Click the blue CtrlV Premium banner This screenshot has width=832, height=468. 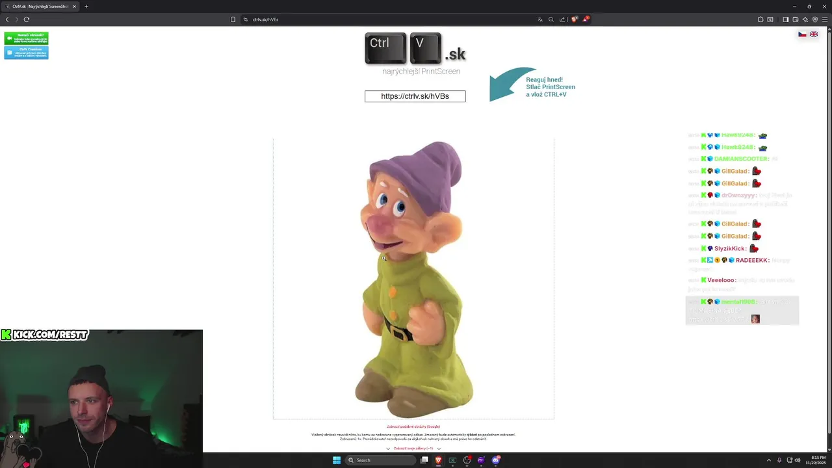tap(26, 53)
